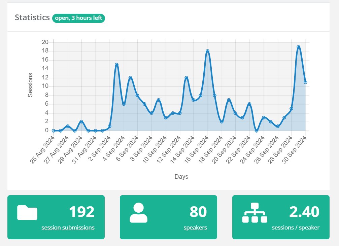Click the '2 Sep 2024' axis label
The height and width of the screenshot is (246, 339).
click(99, 149)
